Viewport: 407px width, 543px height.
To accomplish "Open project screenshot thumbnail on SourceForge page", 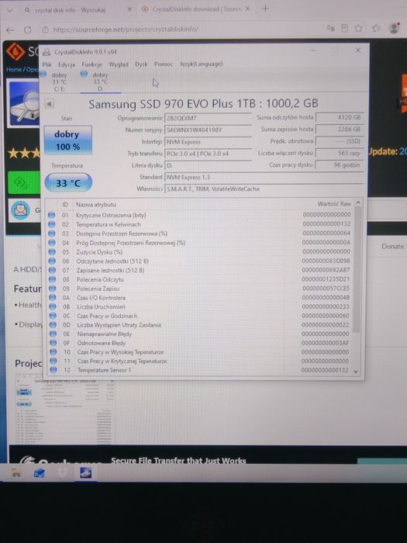I will (x=64, y=409).
